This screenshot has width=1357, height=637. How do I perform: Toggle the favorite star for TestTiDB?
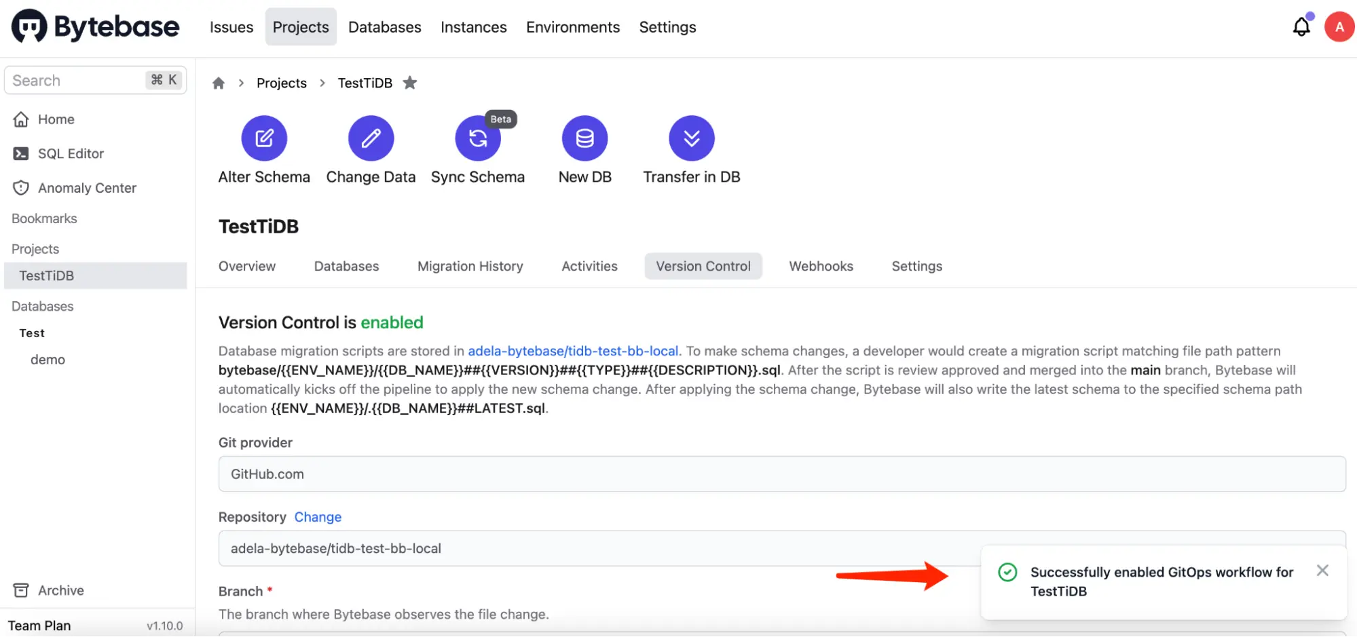409,82
